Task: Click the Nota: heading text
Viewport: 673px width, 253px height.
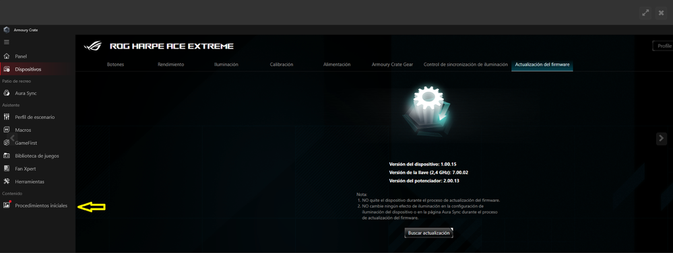Action: coord(362,194)
